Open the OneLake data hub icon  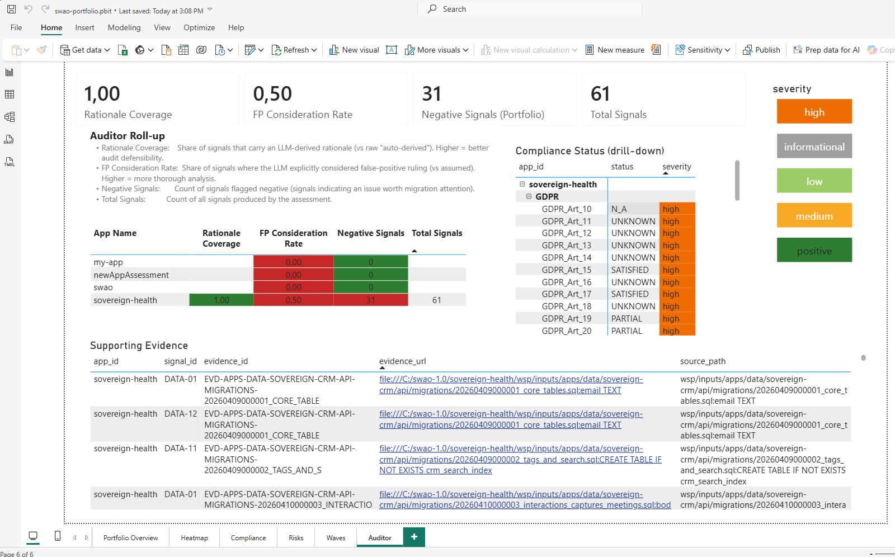coord(140,50)
